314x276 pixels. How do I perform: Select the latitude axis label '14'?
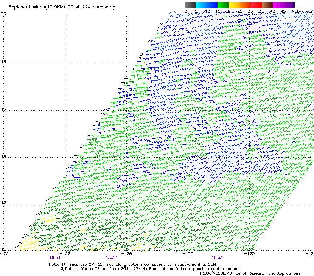pyautogui.click(x=3, y=156)
